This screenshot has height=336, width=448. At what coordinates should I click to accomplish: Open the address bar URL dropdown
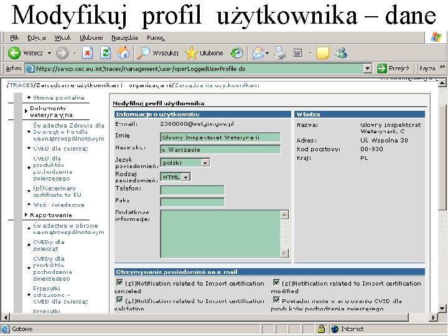[x=368, y=68]
